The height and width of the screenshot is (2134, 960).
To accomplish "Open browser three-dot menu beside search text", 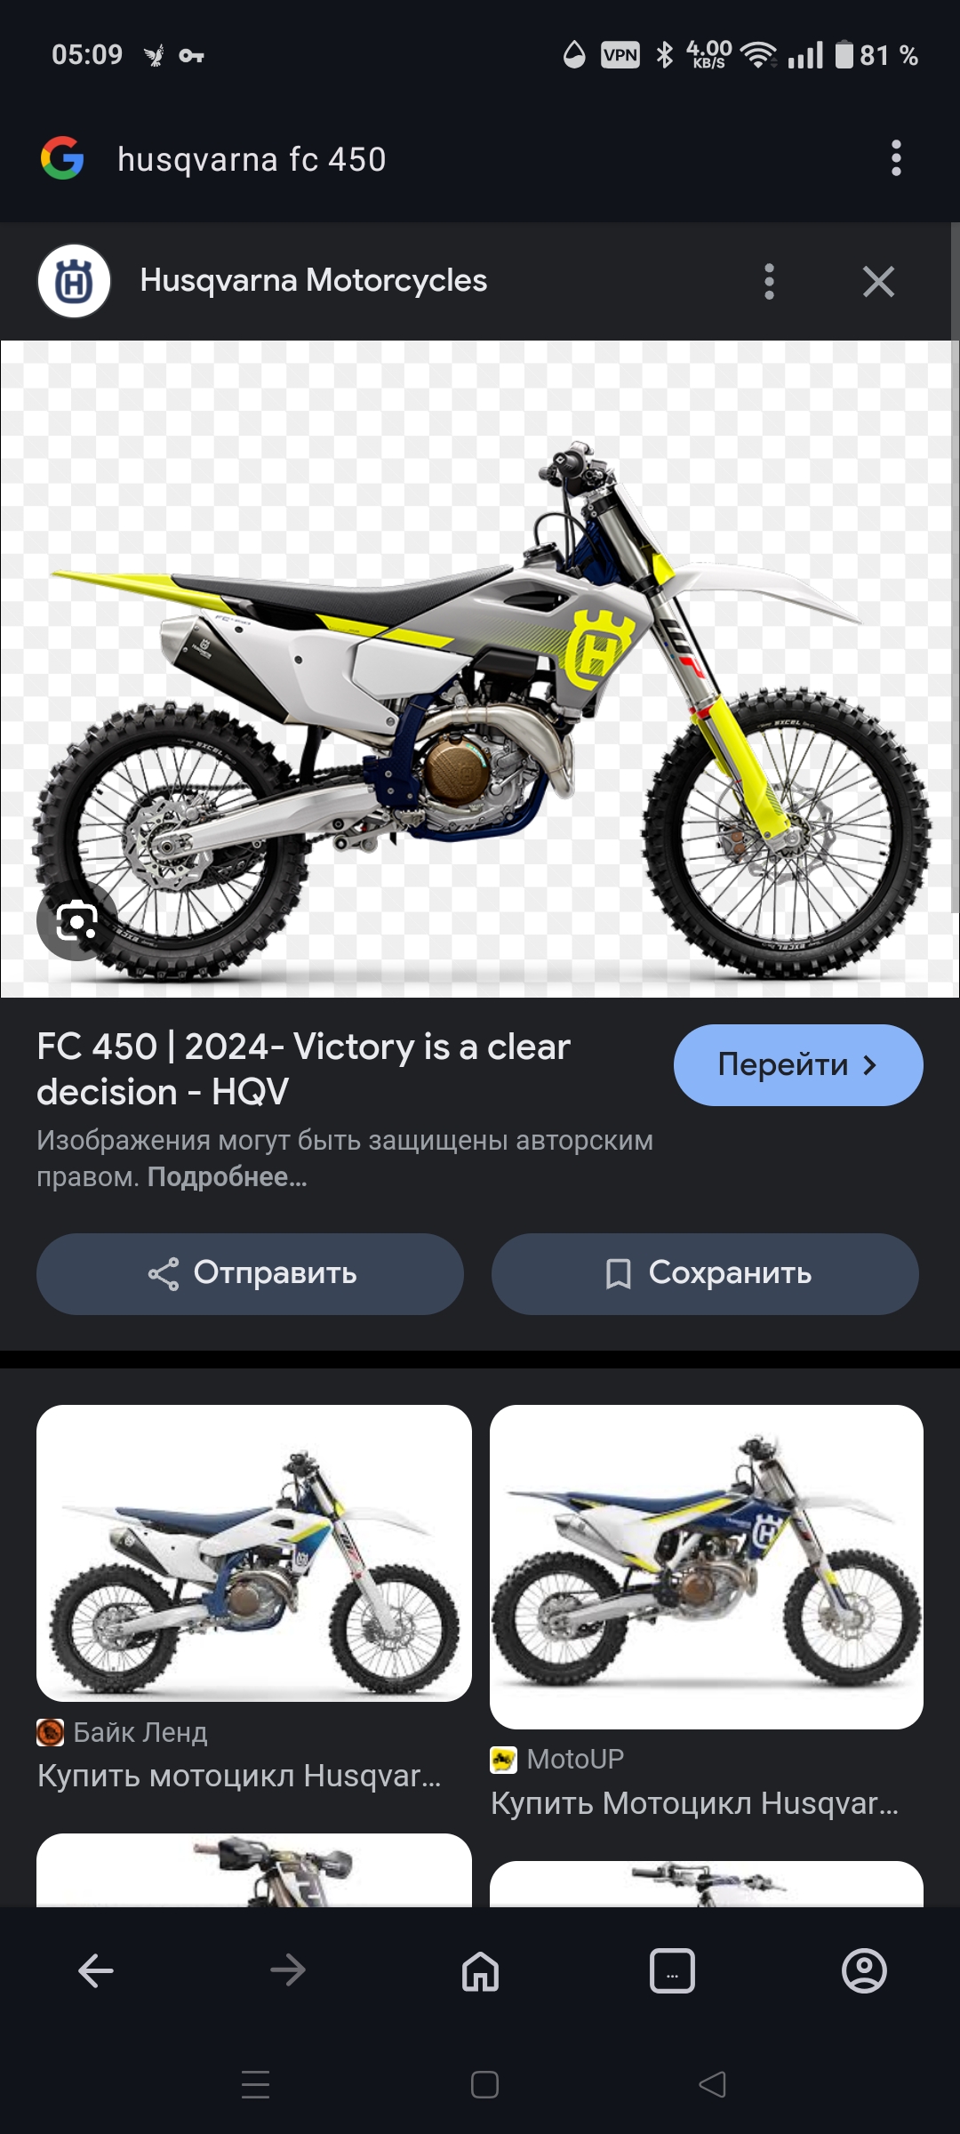I will coord(896,158).
